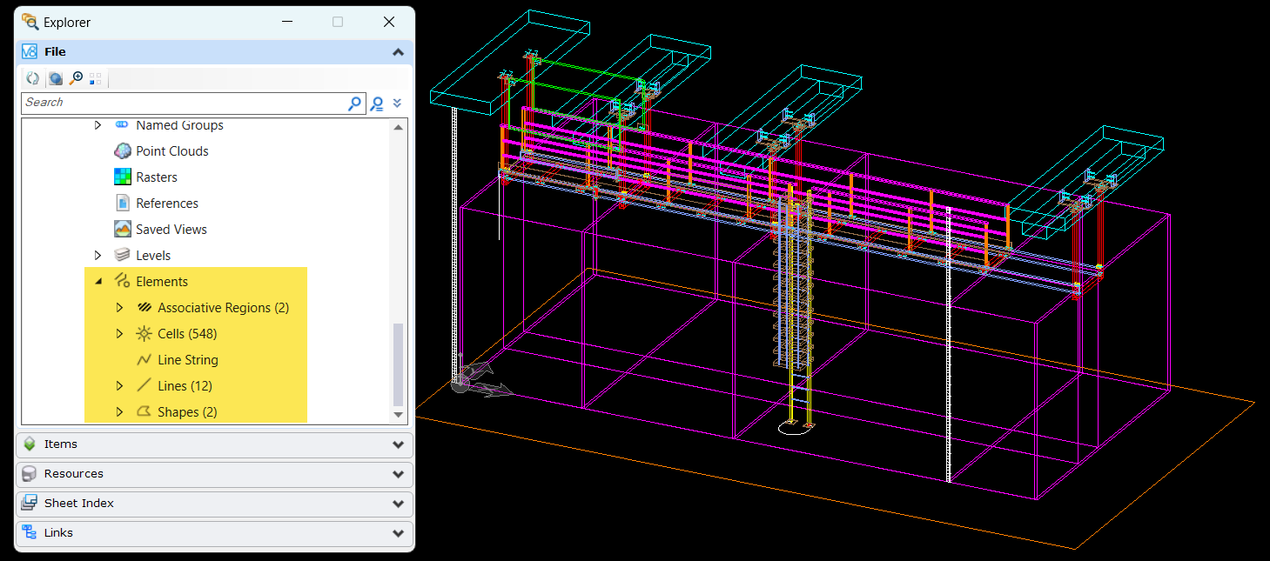Open the advanced search icon
This screenshot has height=561, width=1270.
coord(377,104)
